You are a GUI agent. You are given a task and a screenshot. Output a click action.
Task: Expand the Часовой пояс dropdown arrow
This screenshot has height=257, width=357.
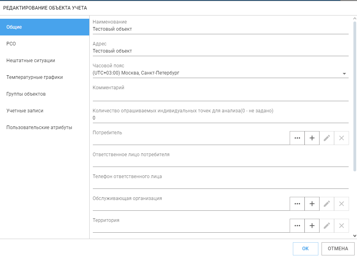(344, 74)
